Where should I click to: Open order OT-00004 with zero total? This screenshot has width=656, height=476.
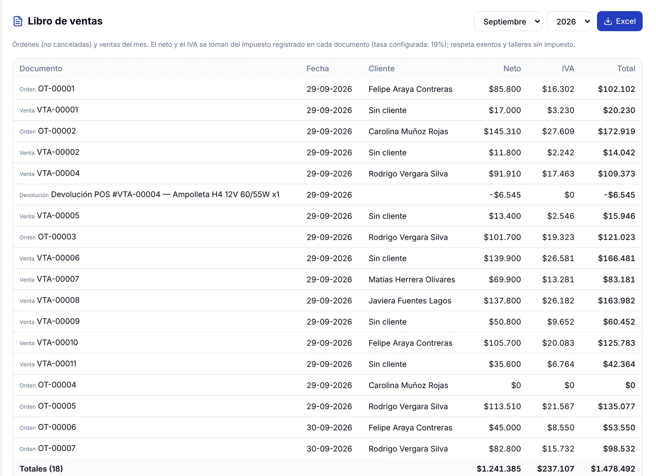pos(327,385)
